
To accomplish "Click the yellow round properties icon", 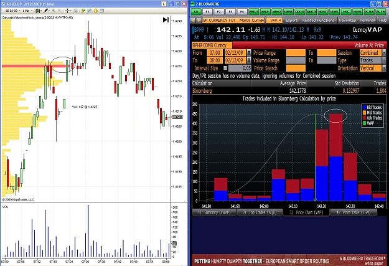I will 95,11.
